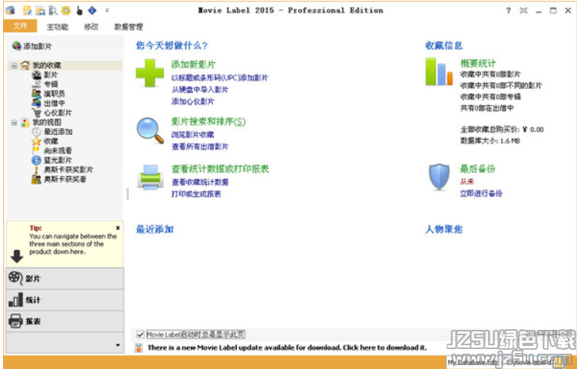
Task: Select 最近添加 clock tree item
Action: [52, 131]
